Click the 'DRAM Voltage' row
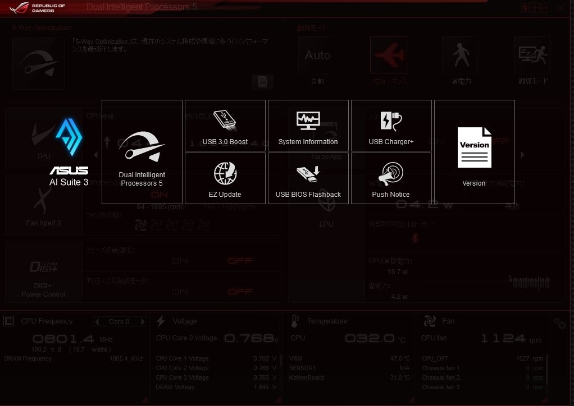This screenshot has height=406, width=574. click(216, 387)
